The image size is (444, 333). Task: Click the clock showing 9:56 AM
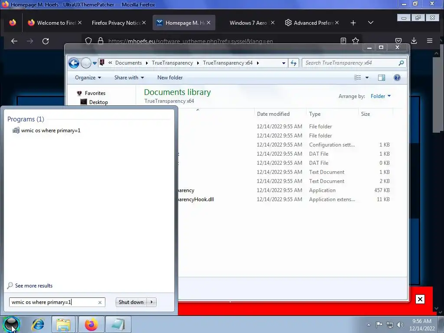421,321
